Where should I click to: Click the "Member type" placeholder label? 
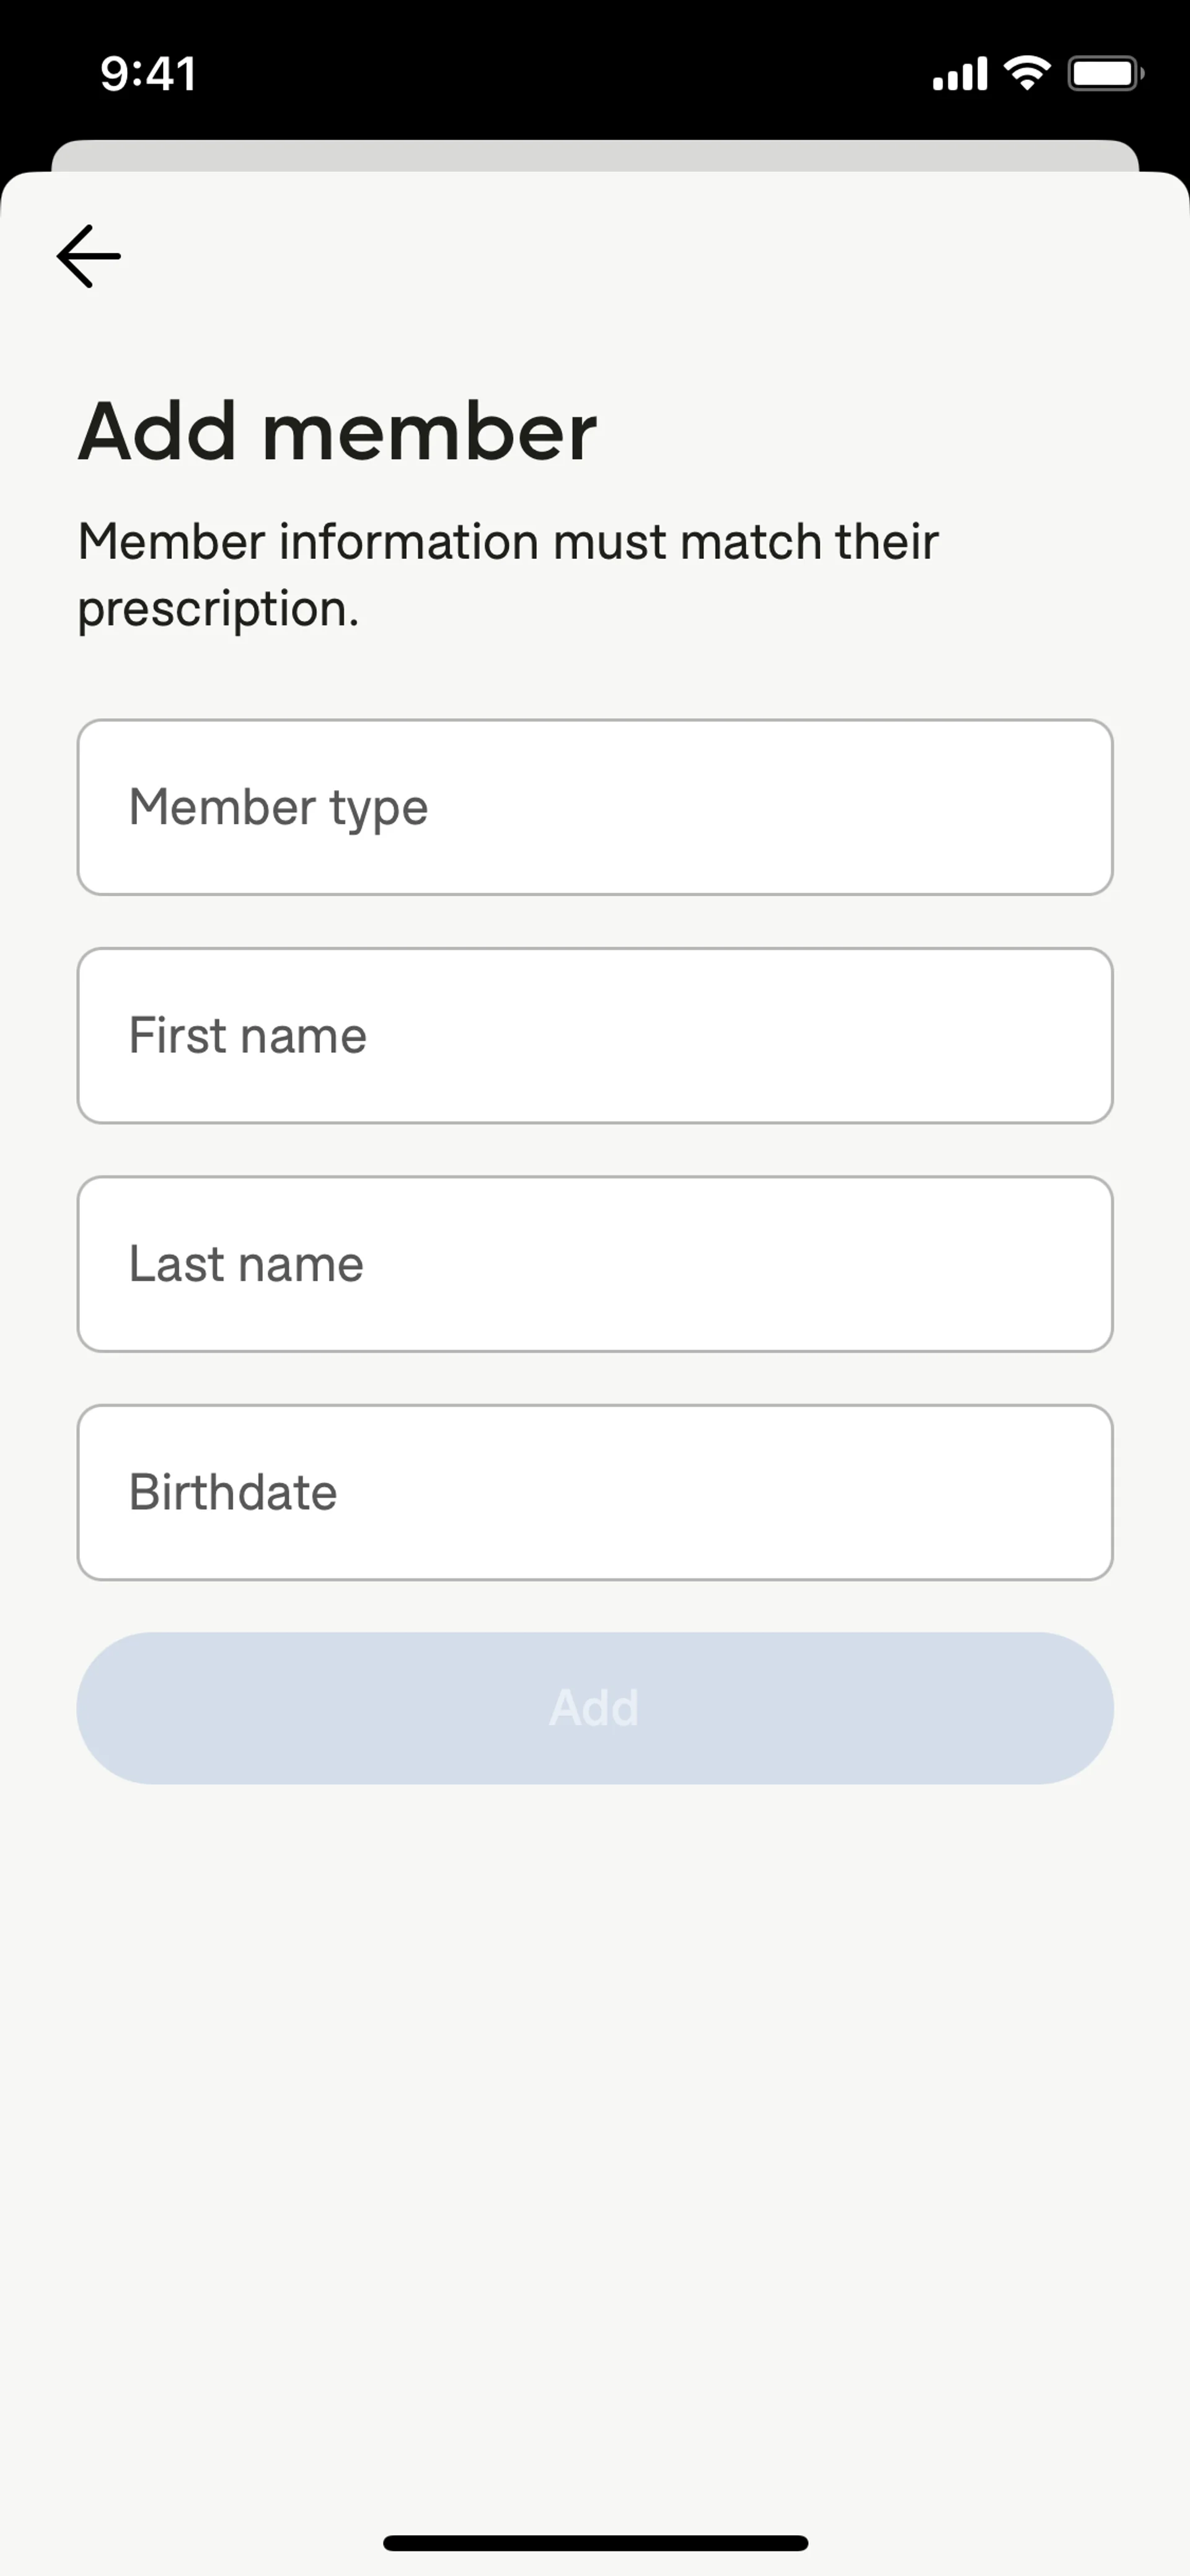(278, 808)
